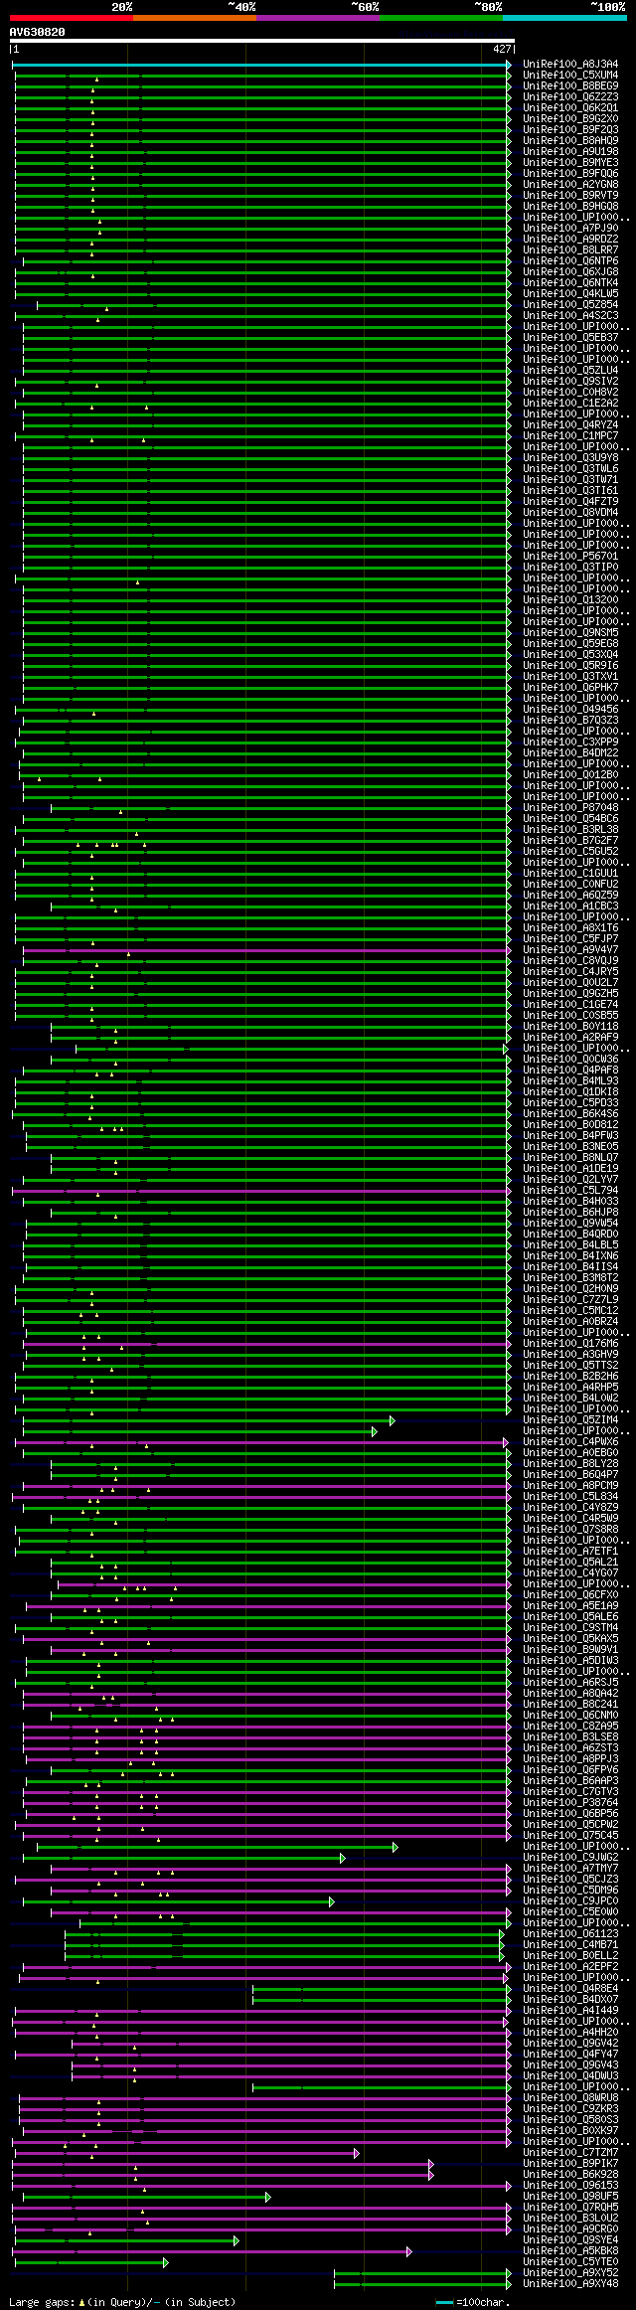Select the UniRef100_Q8WRU8 label

click(570, 2098)
